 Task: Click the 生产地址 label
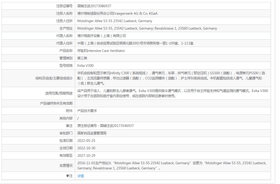pos(66,28)
